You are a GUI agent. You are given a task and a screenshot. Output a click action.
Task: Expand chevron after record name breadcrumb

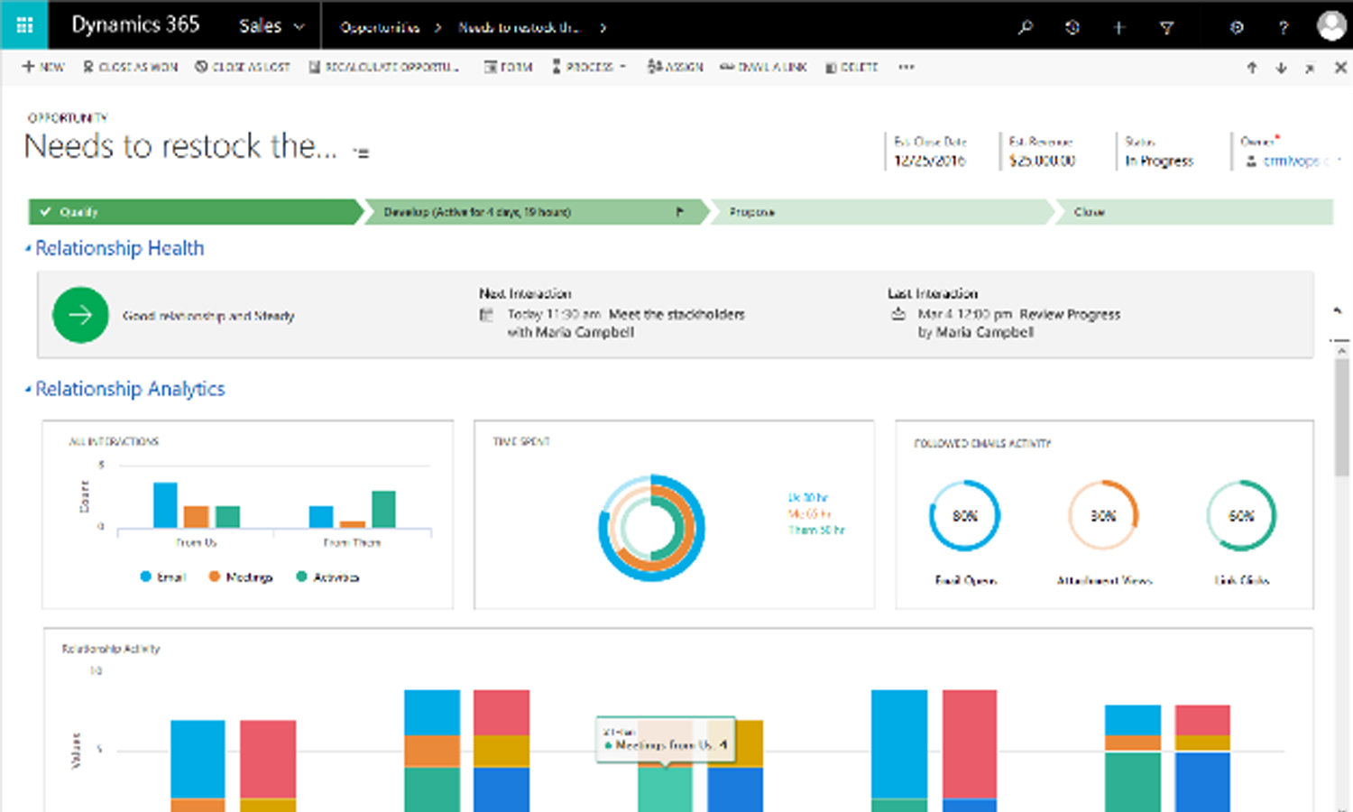603,28
